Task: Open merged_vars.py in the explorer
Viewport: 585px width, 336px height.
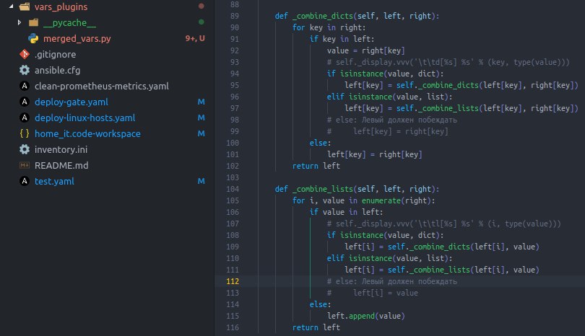Action: coord(77,38)
